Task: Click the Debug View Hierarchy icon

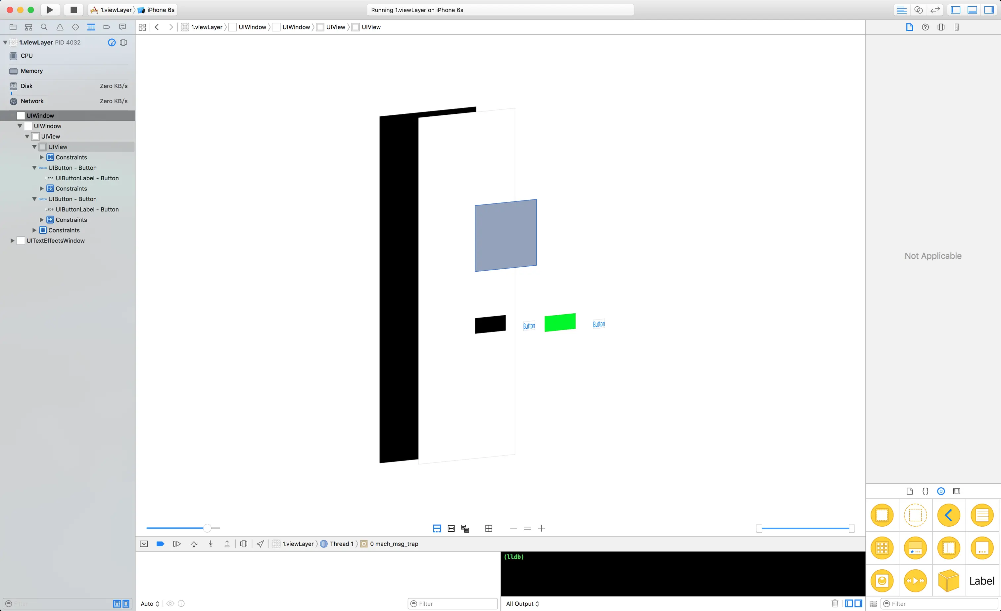Action: click(244, 544)
